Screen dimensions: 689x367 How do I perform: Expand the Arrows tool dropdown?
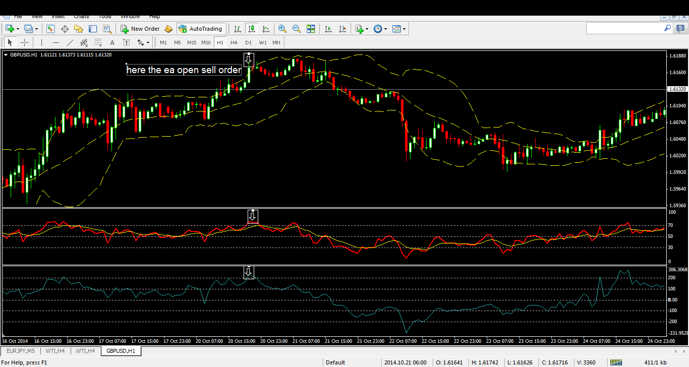click(x=148, y=43)
